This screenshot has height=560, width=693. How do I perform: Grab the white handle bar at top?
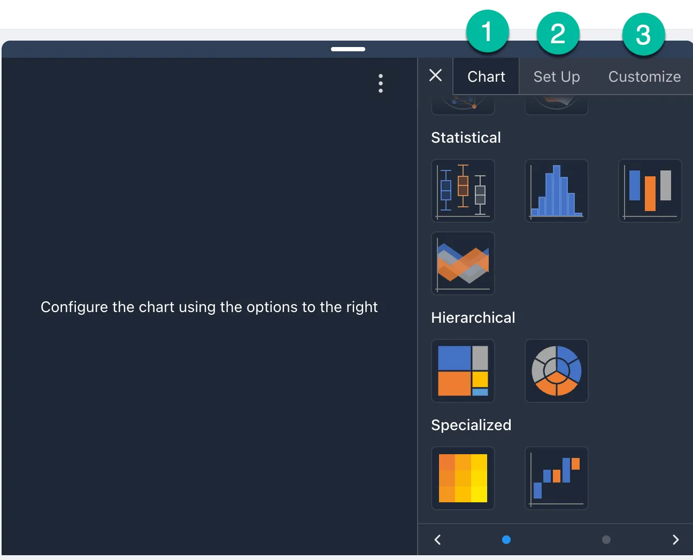[348, 49]
